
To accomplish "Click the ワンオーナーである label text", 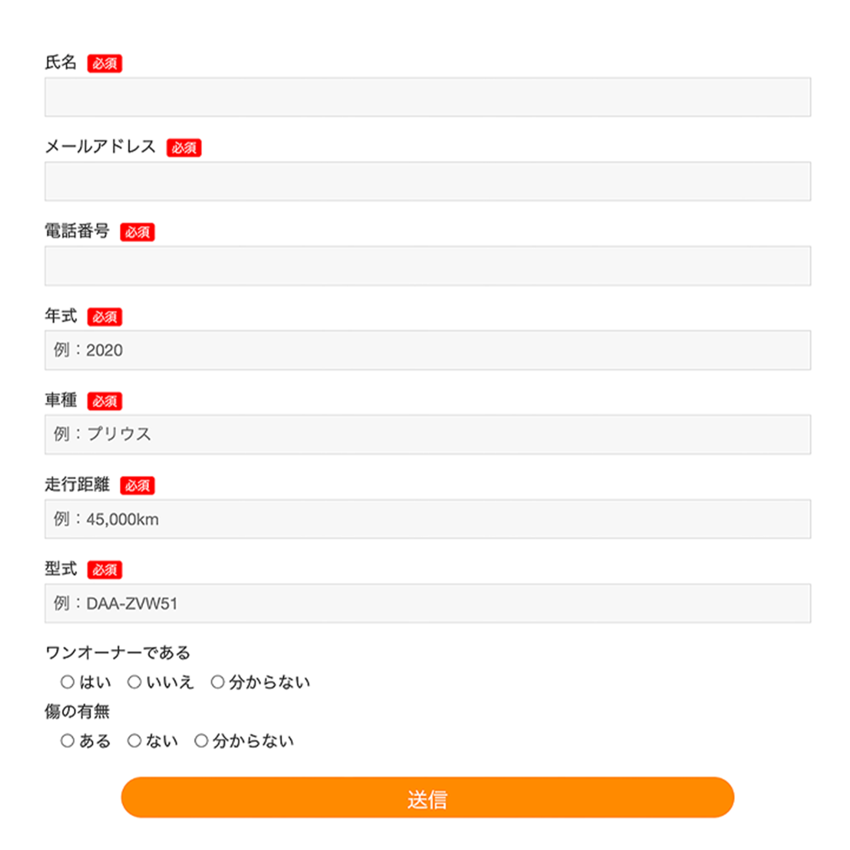I will pyautogui.click(x=117, y=653).
